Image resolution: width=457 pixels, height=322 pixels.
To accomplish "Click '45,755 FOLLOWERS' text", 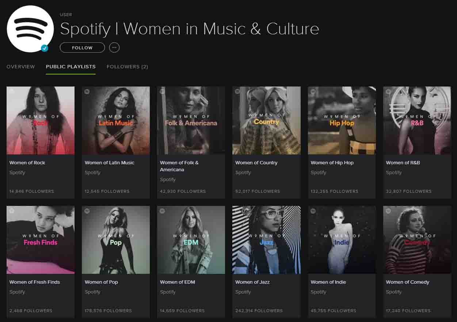I will [x=334, y=311].
